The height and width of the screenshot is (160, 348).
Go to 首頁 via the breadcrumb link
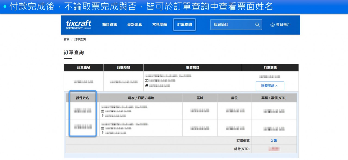(66, 39)
